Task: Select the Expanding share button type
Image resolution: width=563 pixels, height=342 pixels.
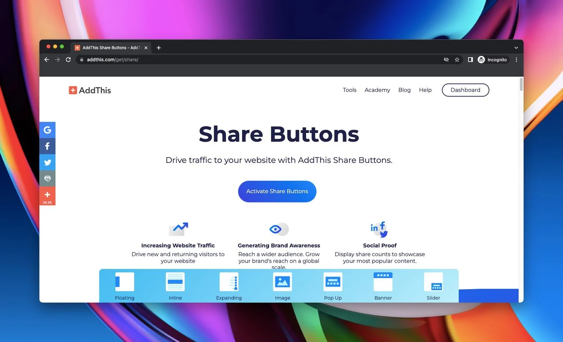Action: 229,287
